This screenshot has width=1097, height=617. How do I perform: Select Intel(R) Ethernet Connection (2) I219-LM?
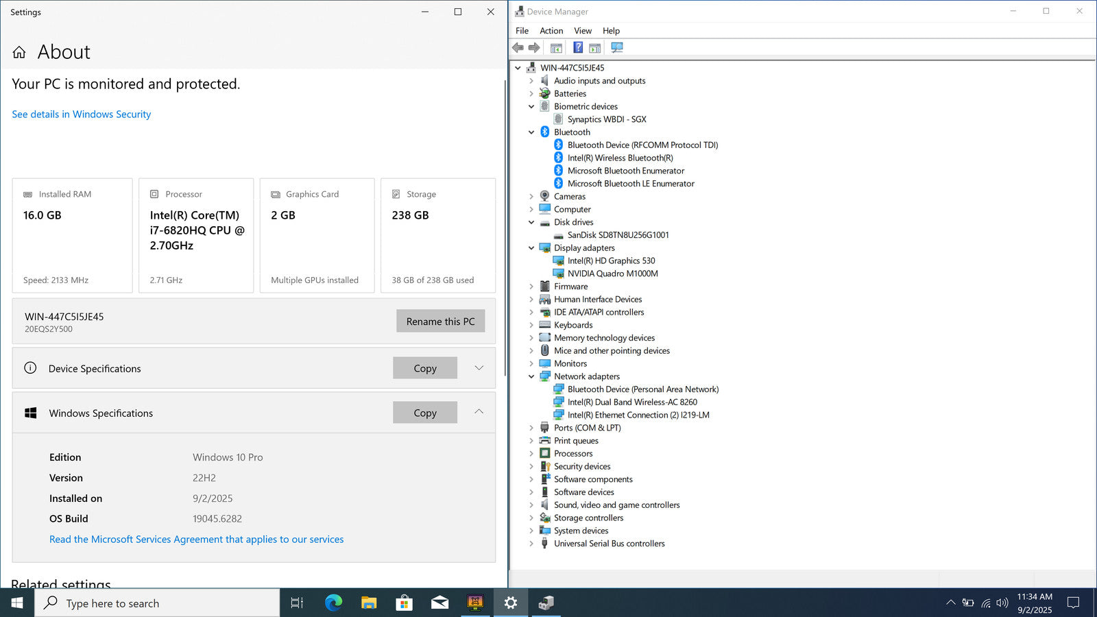pos(638,415)
